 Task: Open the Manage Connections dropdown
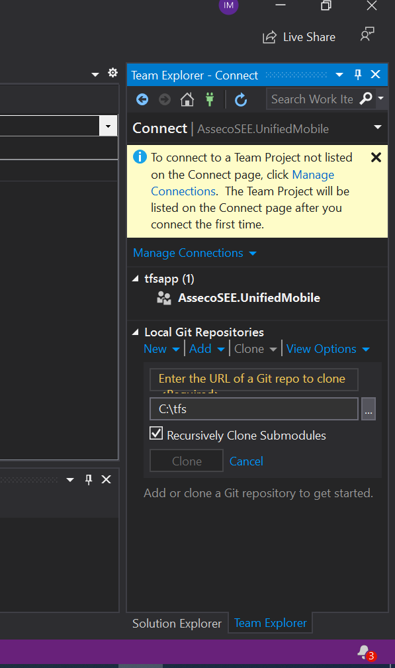click(195, 253)
